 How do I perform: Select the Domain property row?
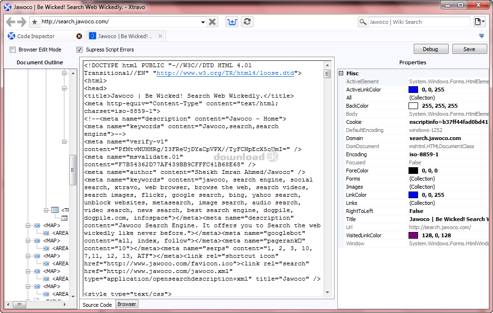point(417,138)
